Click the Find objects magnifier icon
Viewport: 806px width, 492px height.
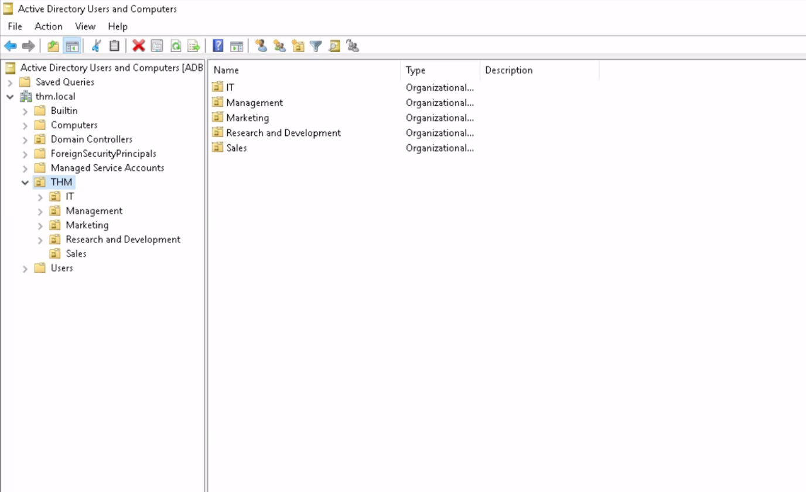click(334, 46)
